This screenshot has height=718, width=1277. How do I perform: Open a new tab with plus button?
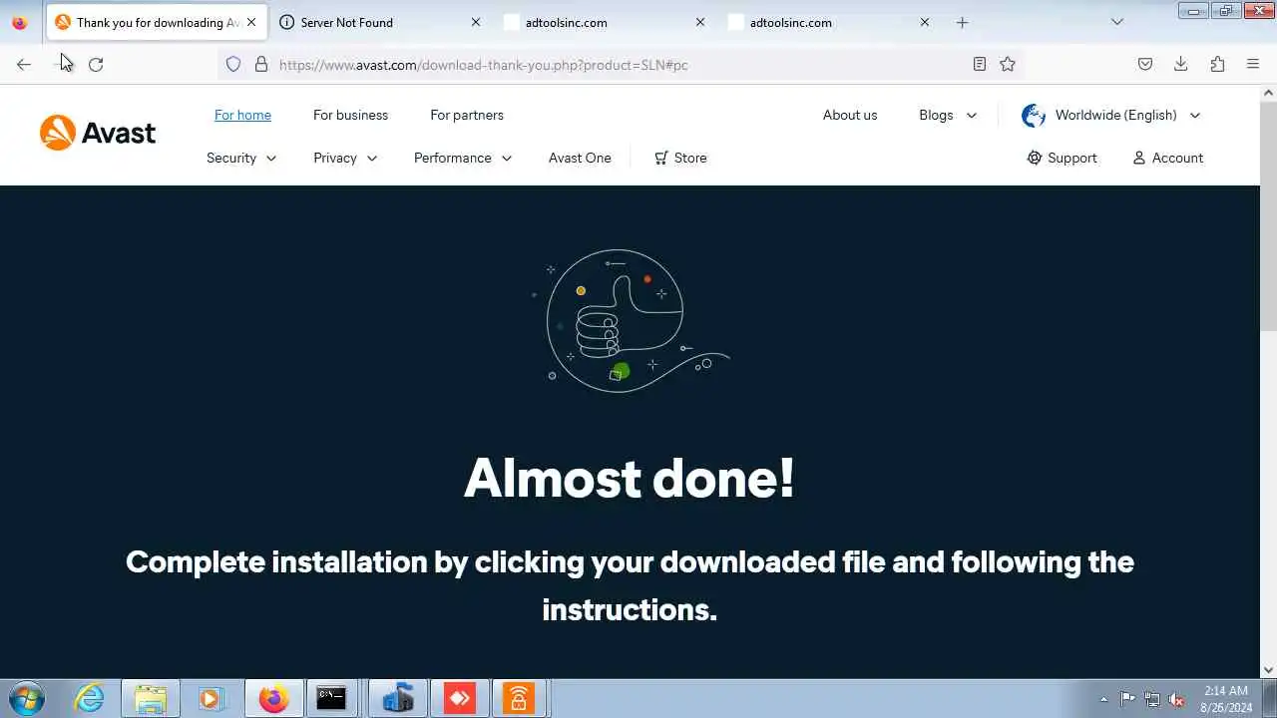tap(963, 22)
